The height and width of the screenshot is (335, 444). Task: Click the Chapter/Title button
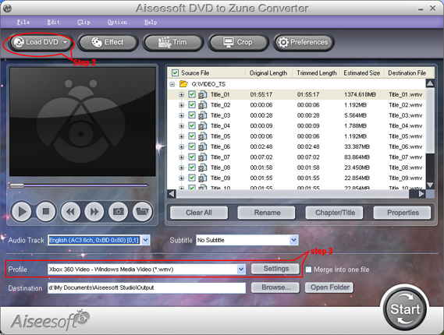(x=335, y=213)
